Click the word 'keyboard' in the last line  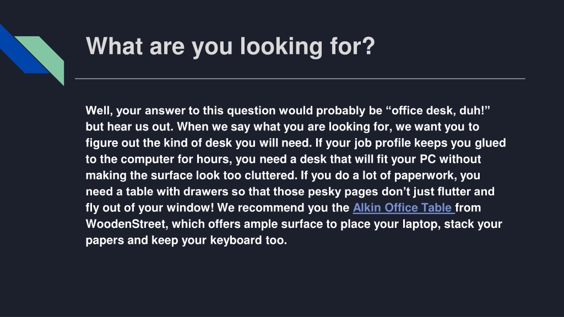(x=236, y=240)
